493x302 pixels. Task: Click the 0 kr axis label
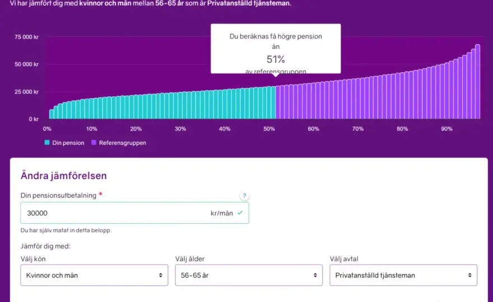click(34, 119)
